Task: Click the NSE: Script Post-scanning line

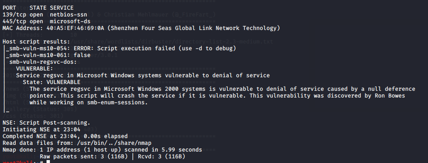Action: 47,122
